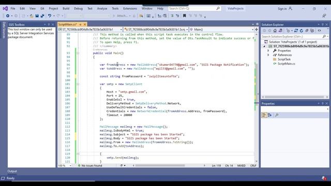This screenshot has height=186, width=331.
Task: Click the Save icon in toolbar
Action: tap(37, 16)
